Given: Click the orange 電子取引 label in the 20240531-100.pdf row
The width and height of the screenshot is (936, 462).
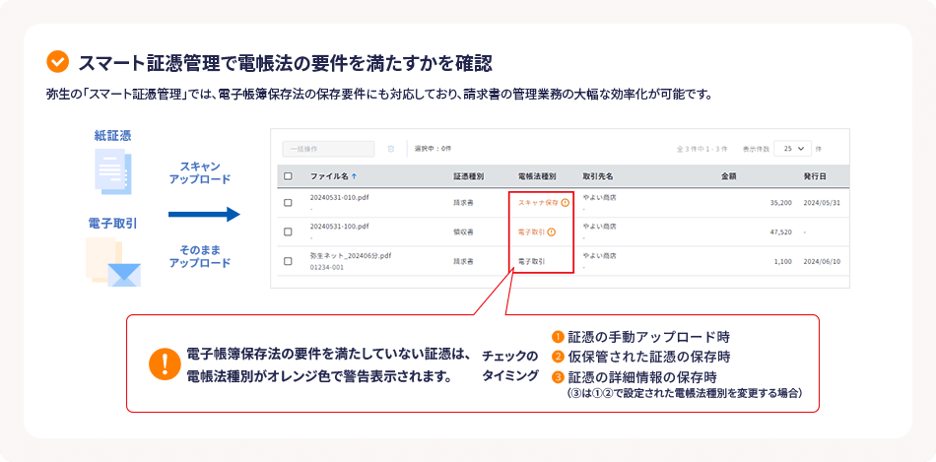Looking at the screenshot, I should click(x=531, y=232).
